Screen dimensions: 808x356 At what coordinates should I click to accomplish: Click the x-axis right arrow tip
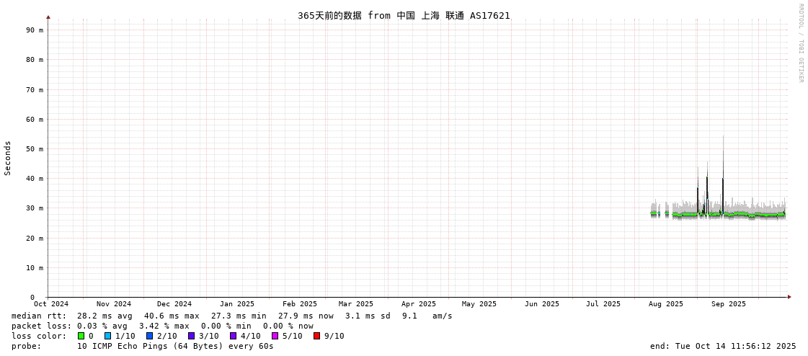tap(789, 297)
